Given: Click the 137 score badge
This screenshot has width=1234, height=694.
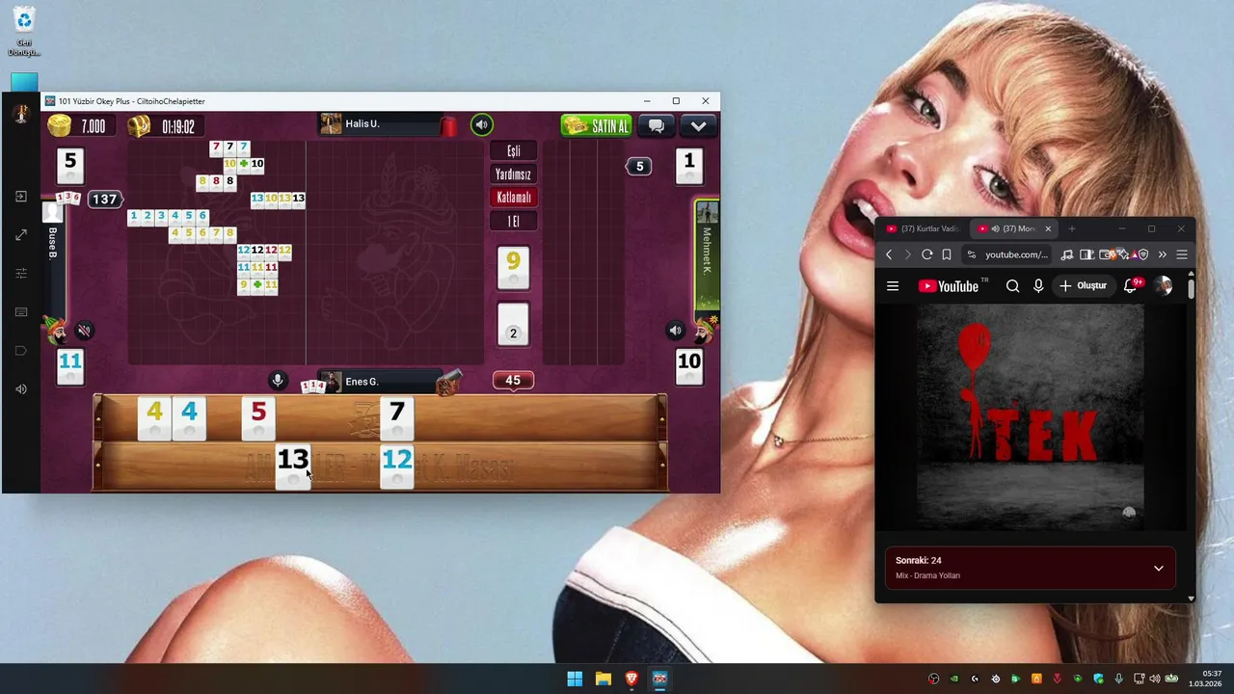Looking at the screenshot, I should click(x=104, y=200).
